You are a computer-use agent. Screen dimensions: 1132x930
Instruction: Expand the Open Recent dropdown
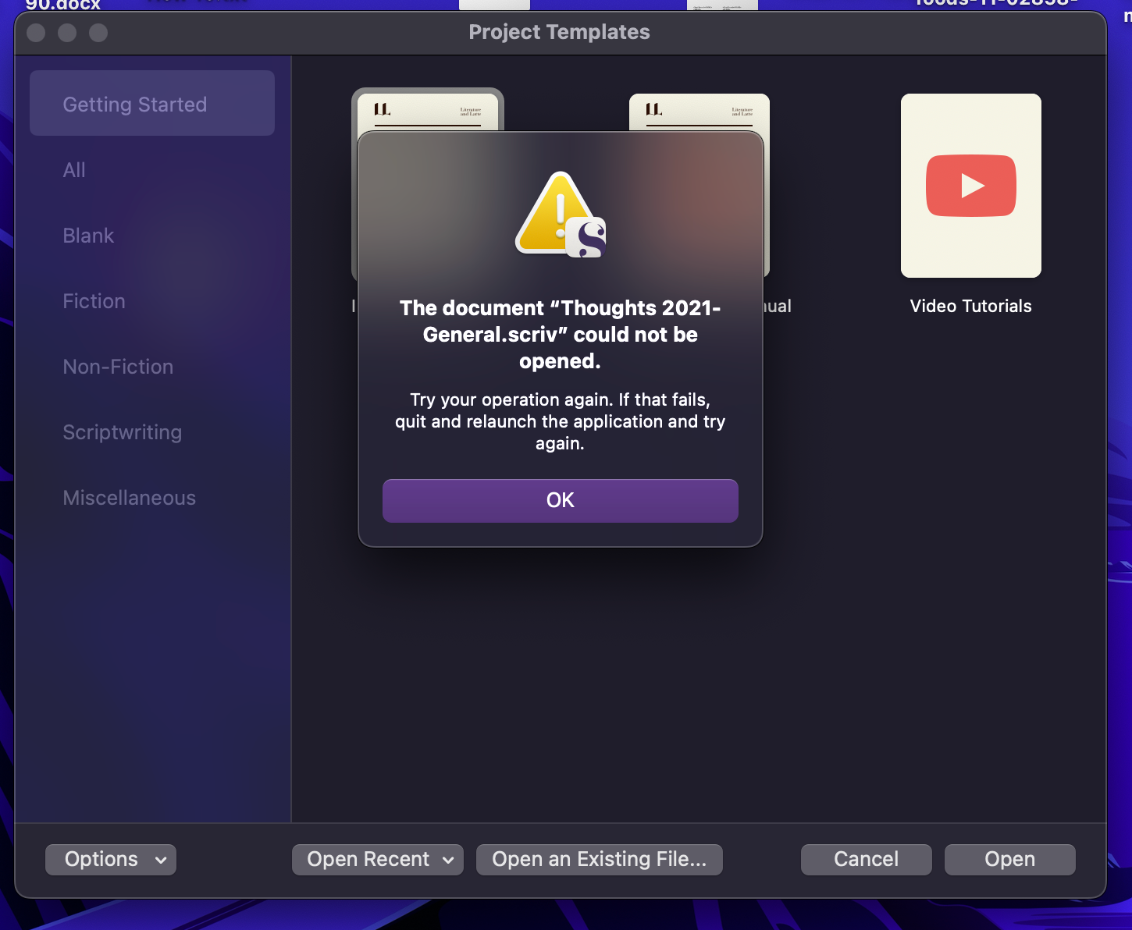coord(378,859)
